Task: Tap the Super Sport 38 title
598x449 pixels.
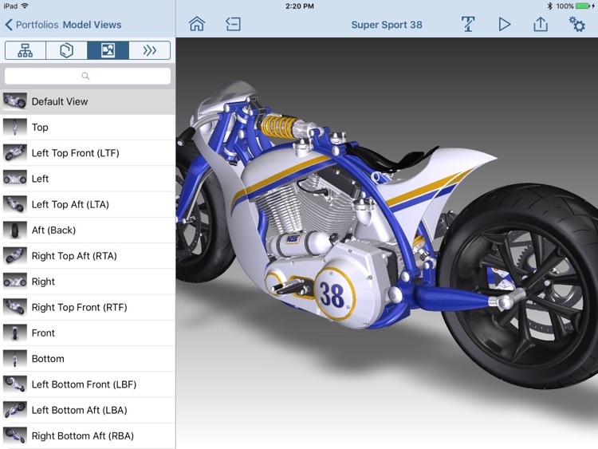Action: (387, 25)
